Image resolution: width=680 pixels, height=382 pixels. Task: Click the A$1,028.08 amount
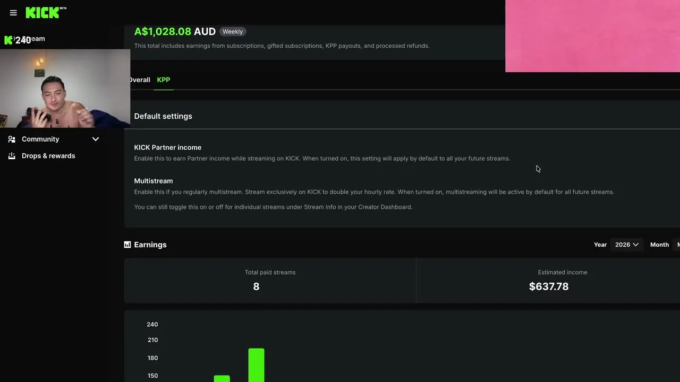(163, 31)
